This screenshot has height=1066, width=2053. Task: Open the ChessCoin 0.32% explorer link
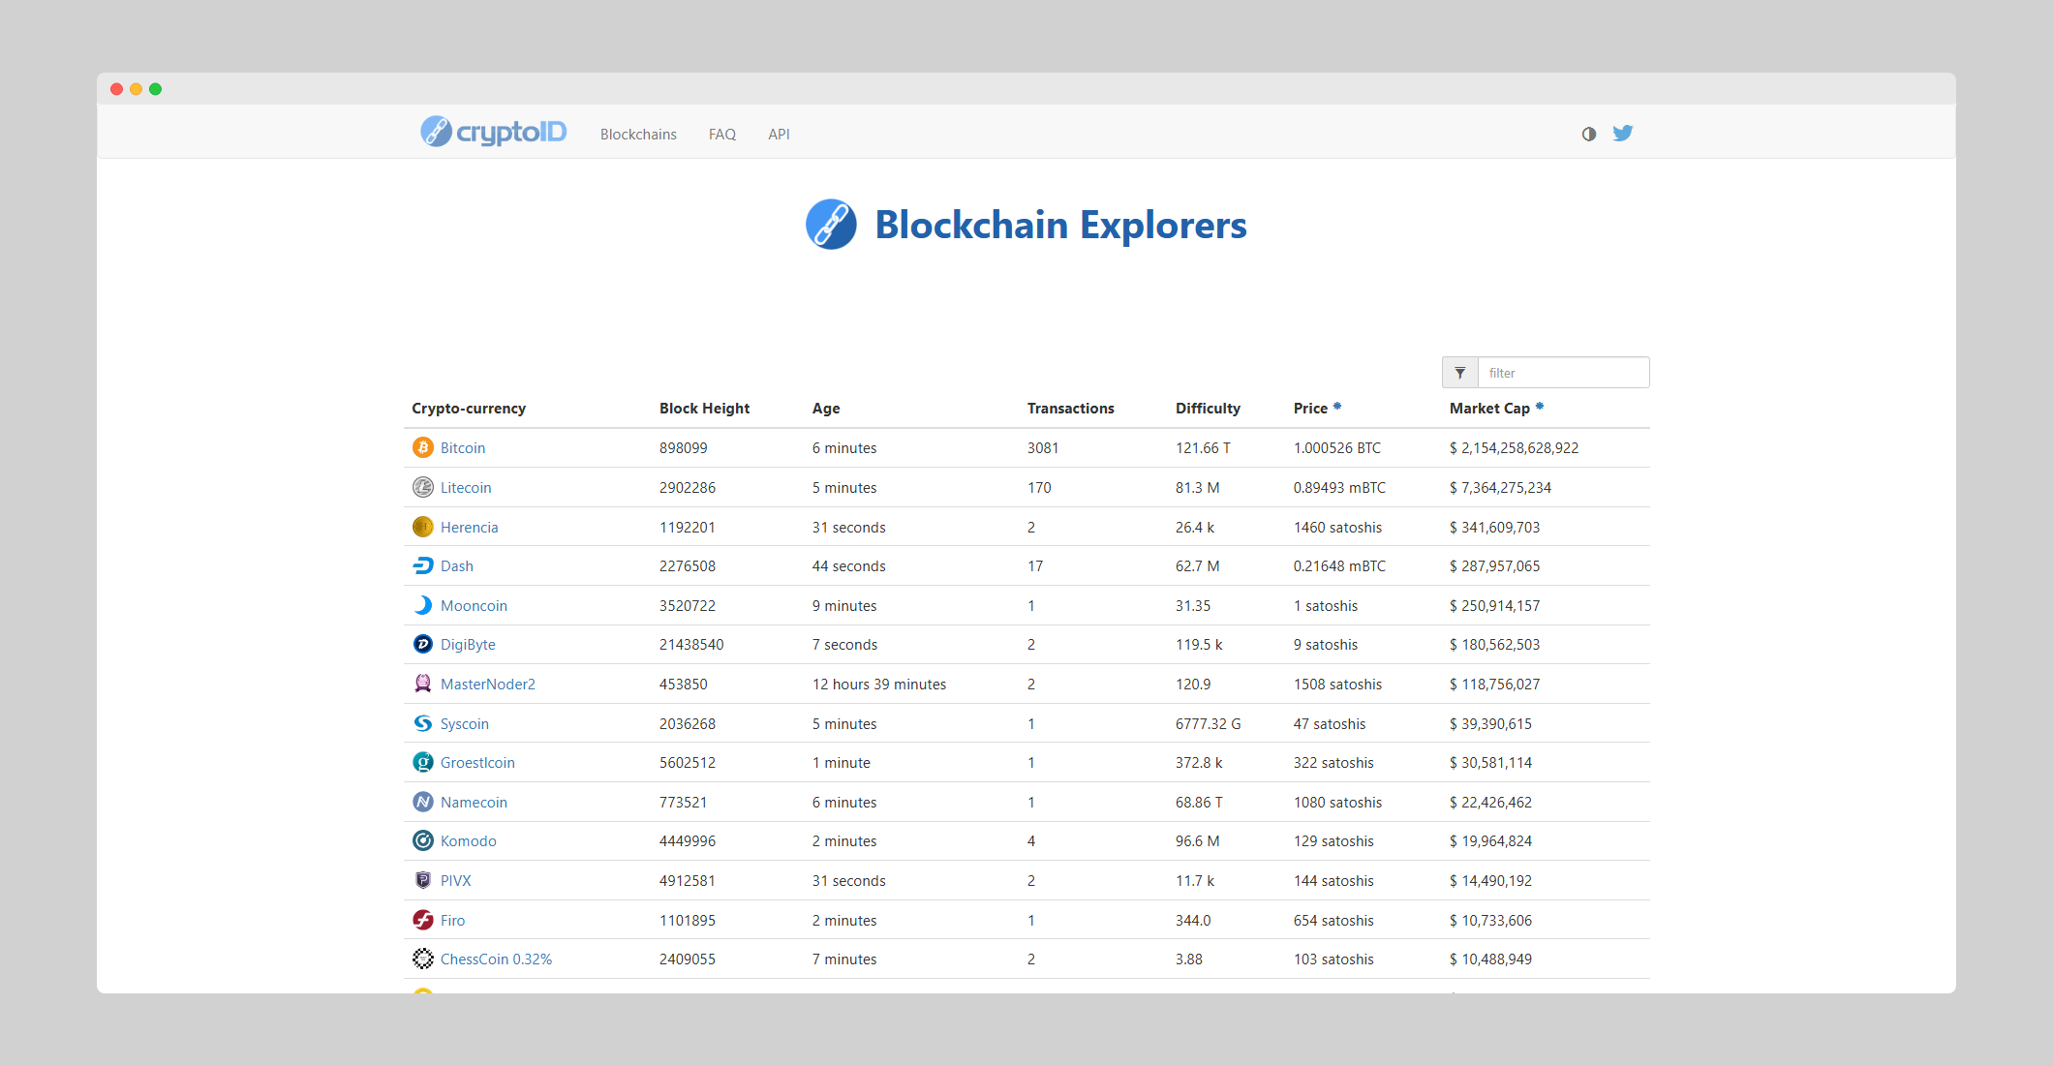point(496,959)
